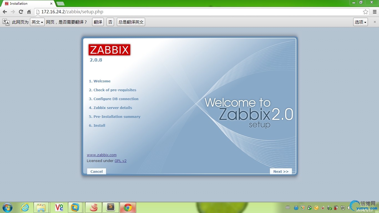Click the Chrome taskbar icon

(x=128, y=207)
